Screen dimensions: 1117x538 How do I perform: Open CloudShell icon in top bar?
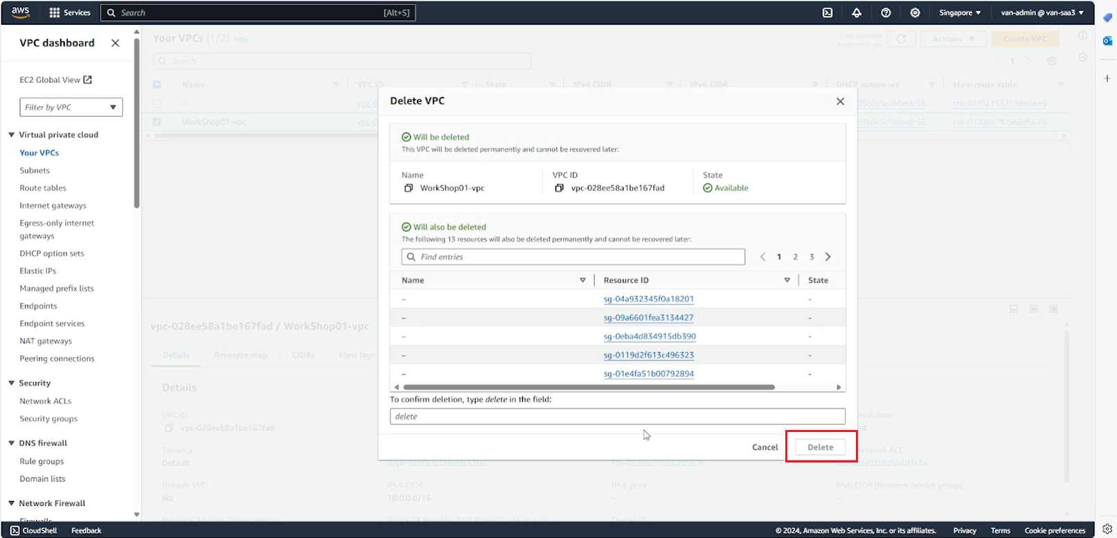[x=828, y=12]
